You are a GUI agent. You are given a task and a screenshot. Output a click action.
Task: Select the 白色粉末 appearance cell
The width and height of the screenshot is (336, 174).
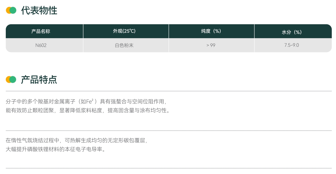124,45
